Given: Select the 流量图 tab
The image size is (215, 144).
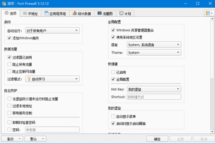Looking at the screenshot, I should [105, 14].
